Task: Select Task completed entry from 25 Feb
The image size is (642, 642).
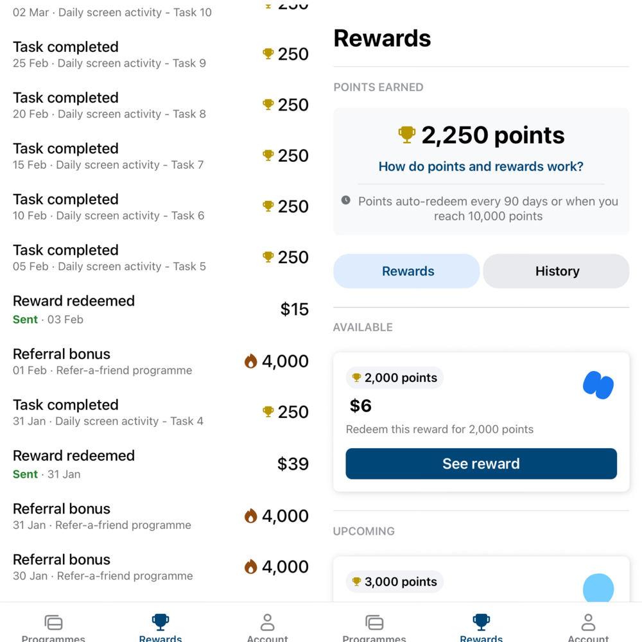Action: click(160, 54)
